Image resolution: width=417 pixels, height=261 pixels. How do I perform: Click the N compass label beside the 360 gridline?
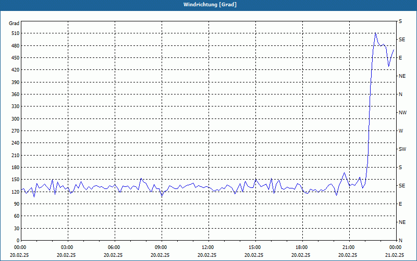(401, 94)
